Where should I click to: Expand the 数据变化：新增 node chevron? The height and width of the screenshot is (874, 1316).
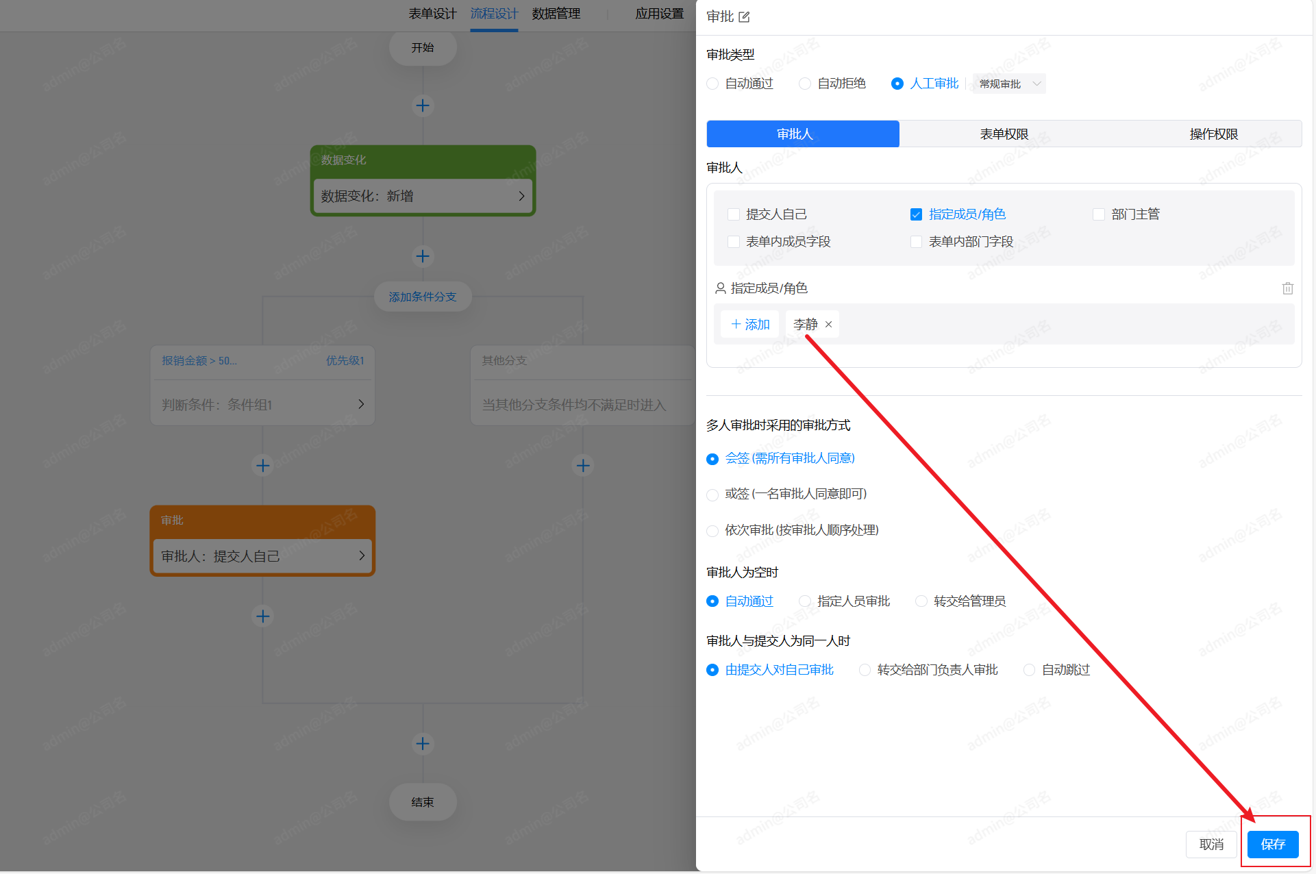(521, 197)
